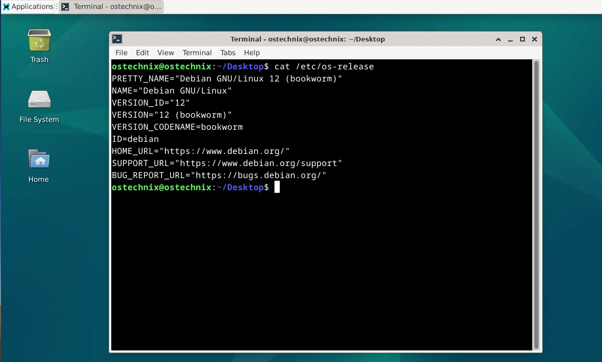Click the VERSION="12 (bookworm)" line
The image size is (602, 362).
(x=172, y=115)
